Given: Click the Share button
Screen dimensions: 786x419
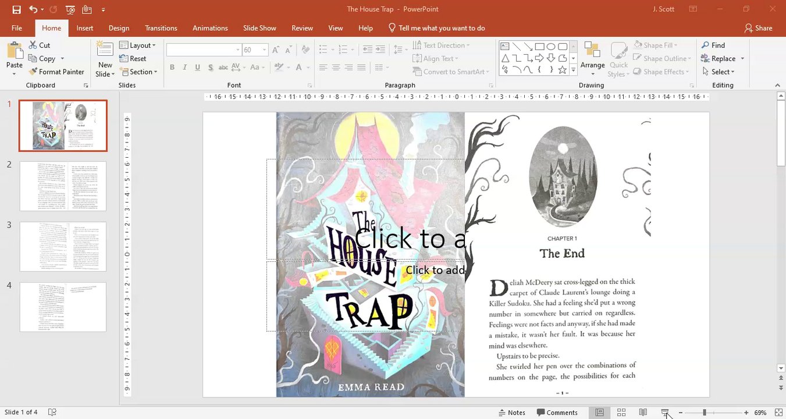Looking at the screenshot, I should (758, 28).
